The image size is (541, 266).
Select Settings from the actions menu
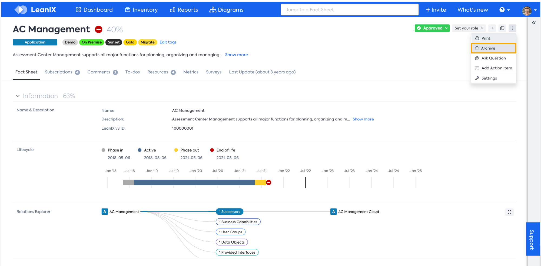coord(494,78)
